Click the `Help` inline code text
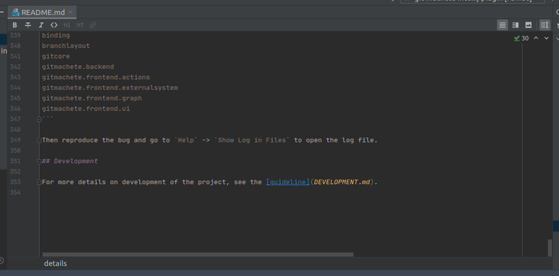 tap(185, 140)
